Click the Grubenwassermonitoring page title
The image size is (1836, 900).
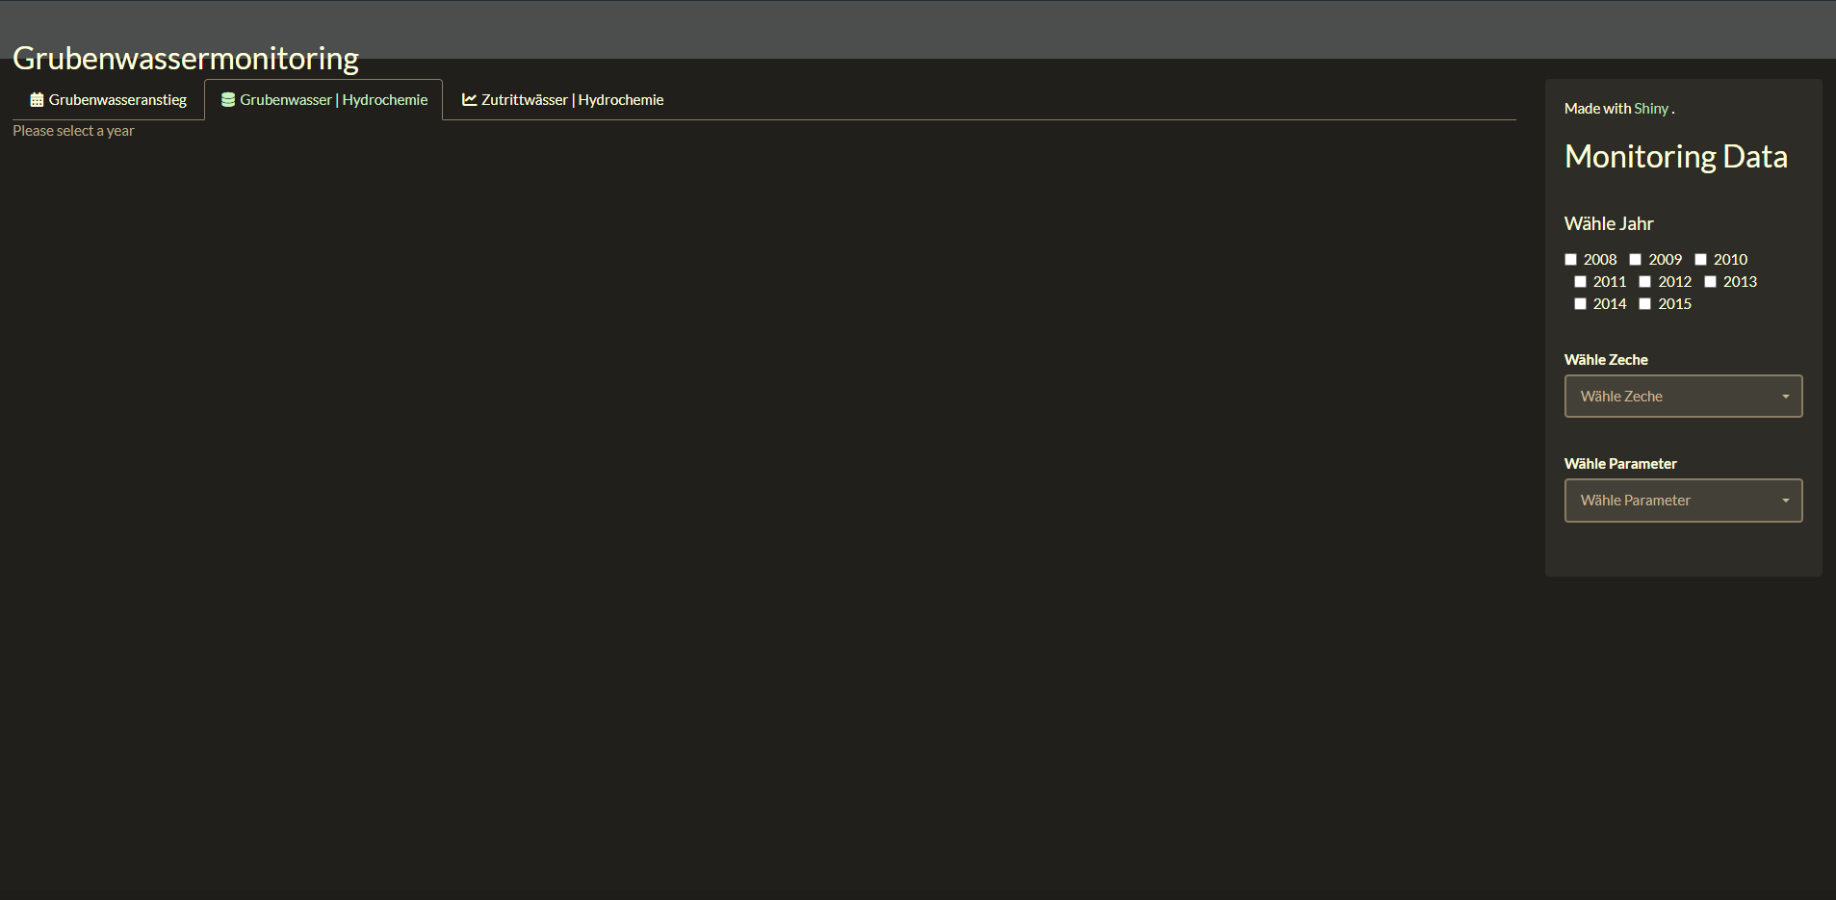[186, 59]
